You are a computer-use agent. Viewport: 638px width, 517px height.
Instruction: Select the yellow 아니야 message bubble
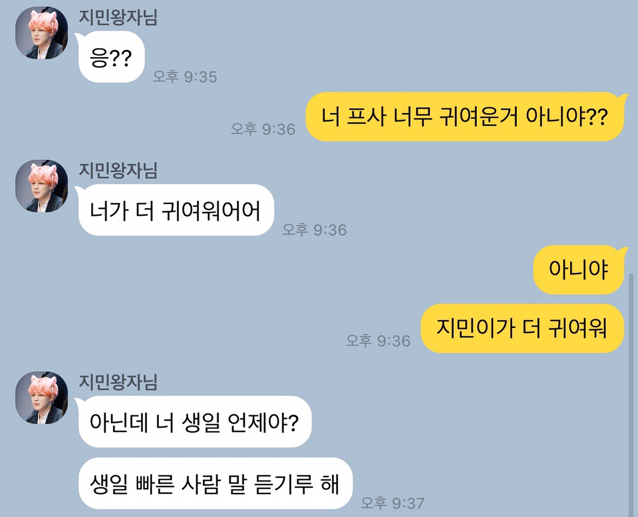(579, 269)
